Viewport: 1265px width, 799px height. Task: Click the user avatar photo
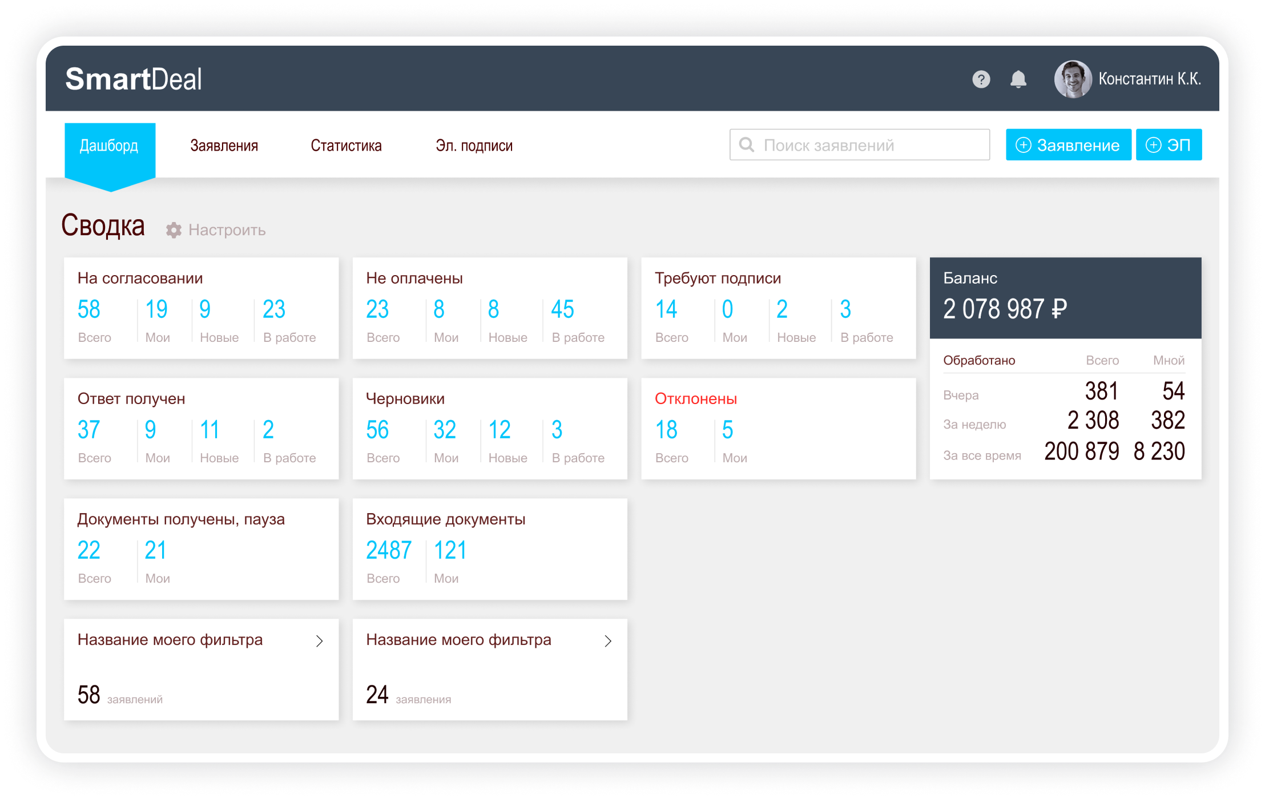tap(1072, 79)
